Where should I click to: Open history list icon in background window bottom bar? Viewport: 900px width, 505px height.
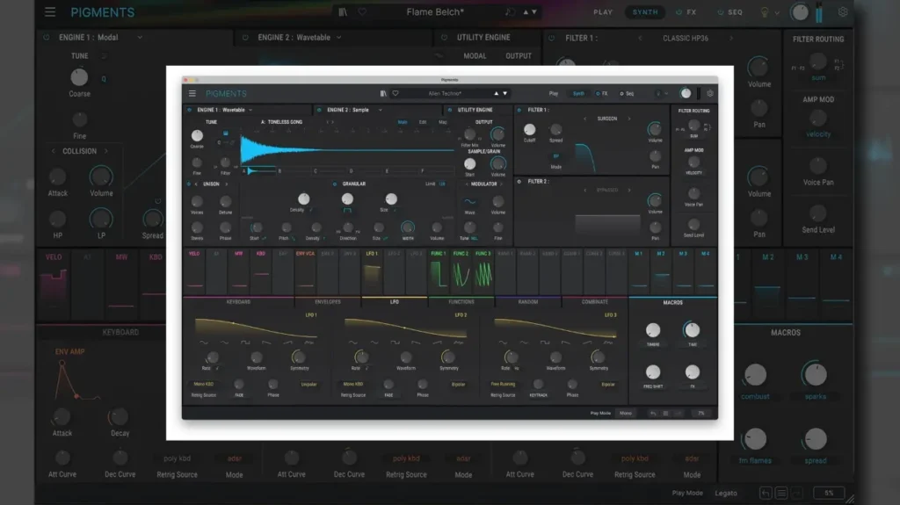pyautogui.click(x=781, y=493)
